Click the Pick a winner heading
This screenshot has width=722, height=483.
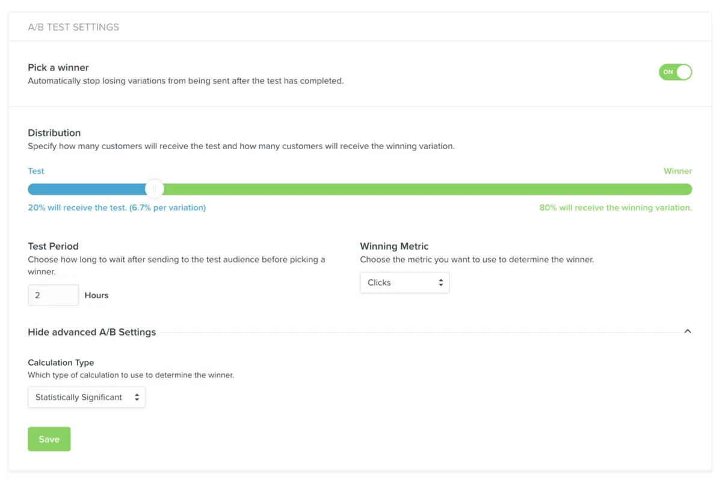[x=58, y=67]
